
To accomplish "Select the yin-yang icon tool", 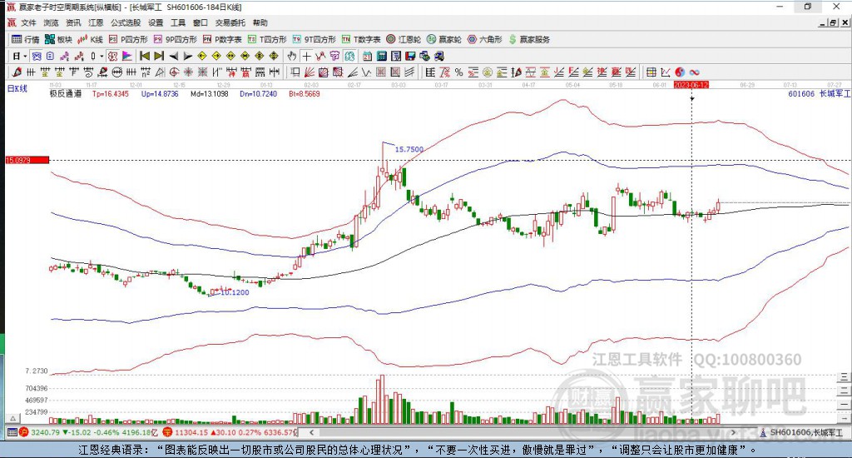I will [680, 72].
